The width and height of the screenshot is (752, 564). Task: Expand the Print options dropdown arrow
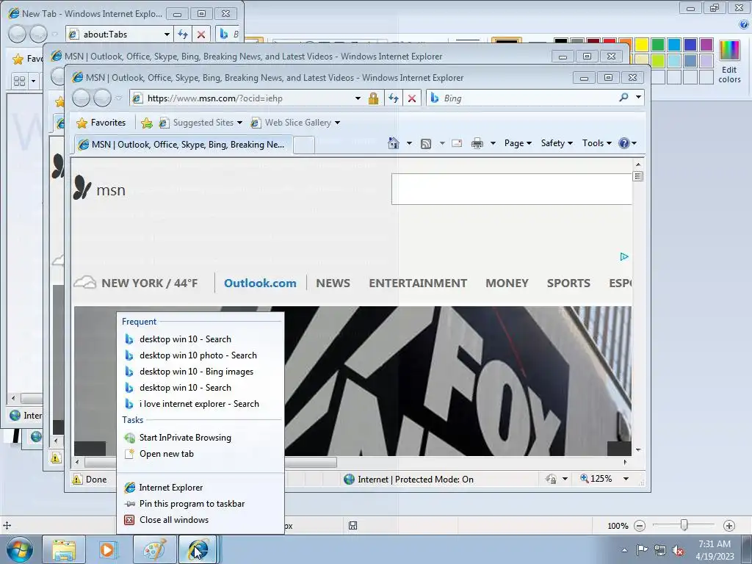[x=493, y=143]
